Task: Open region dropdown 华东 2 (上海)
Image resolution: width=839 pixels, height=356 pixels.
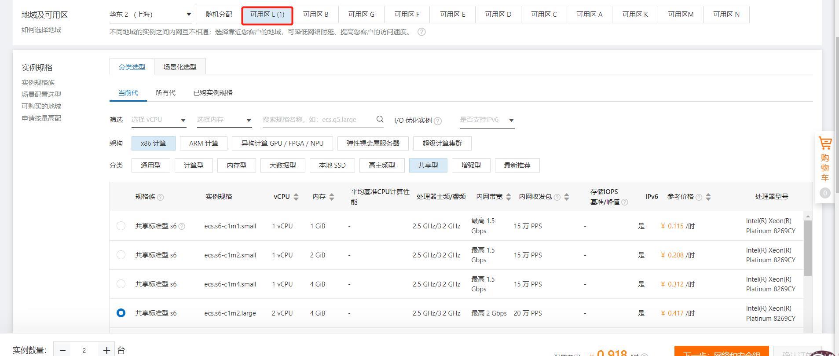Action: click(150, 15)
